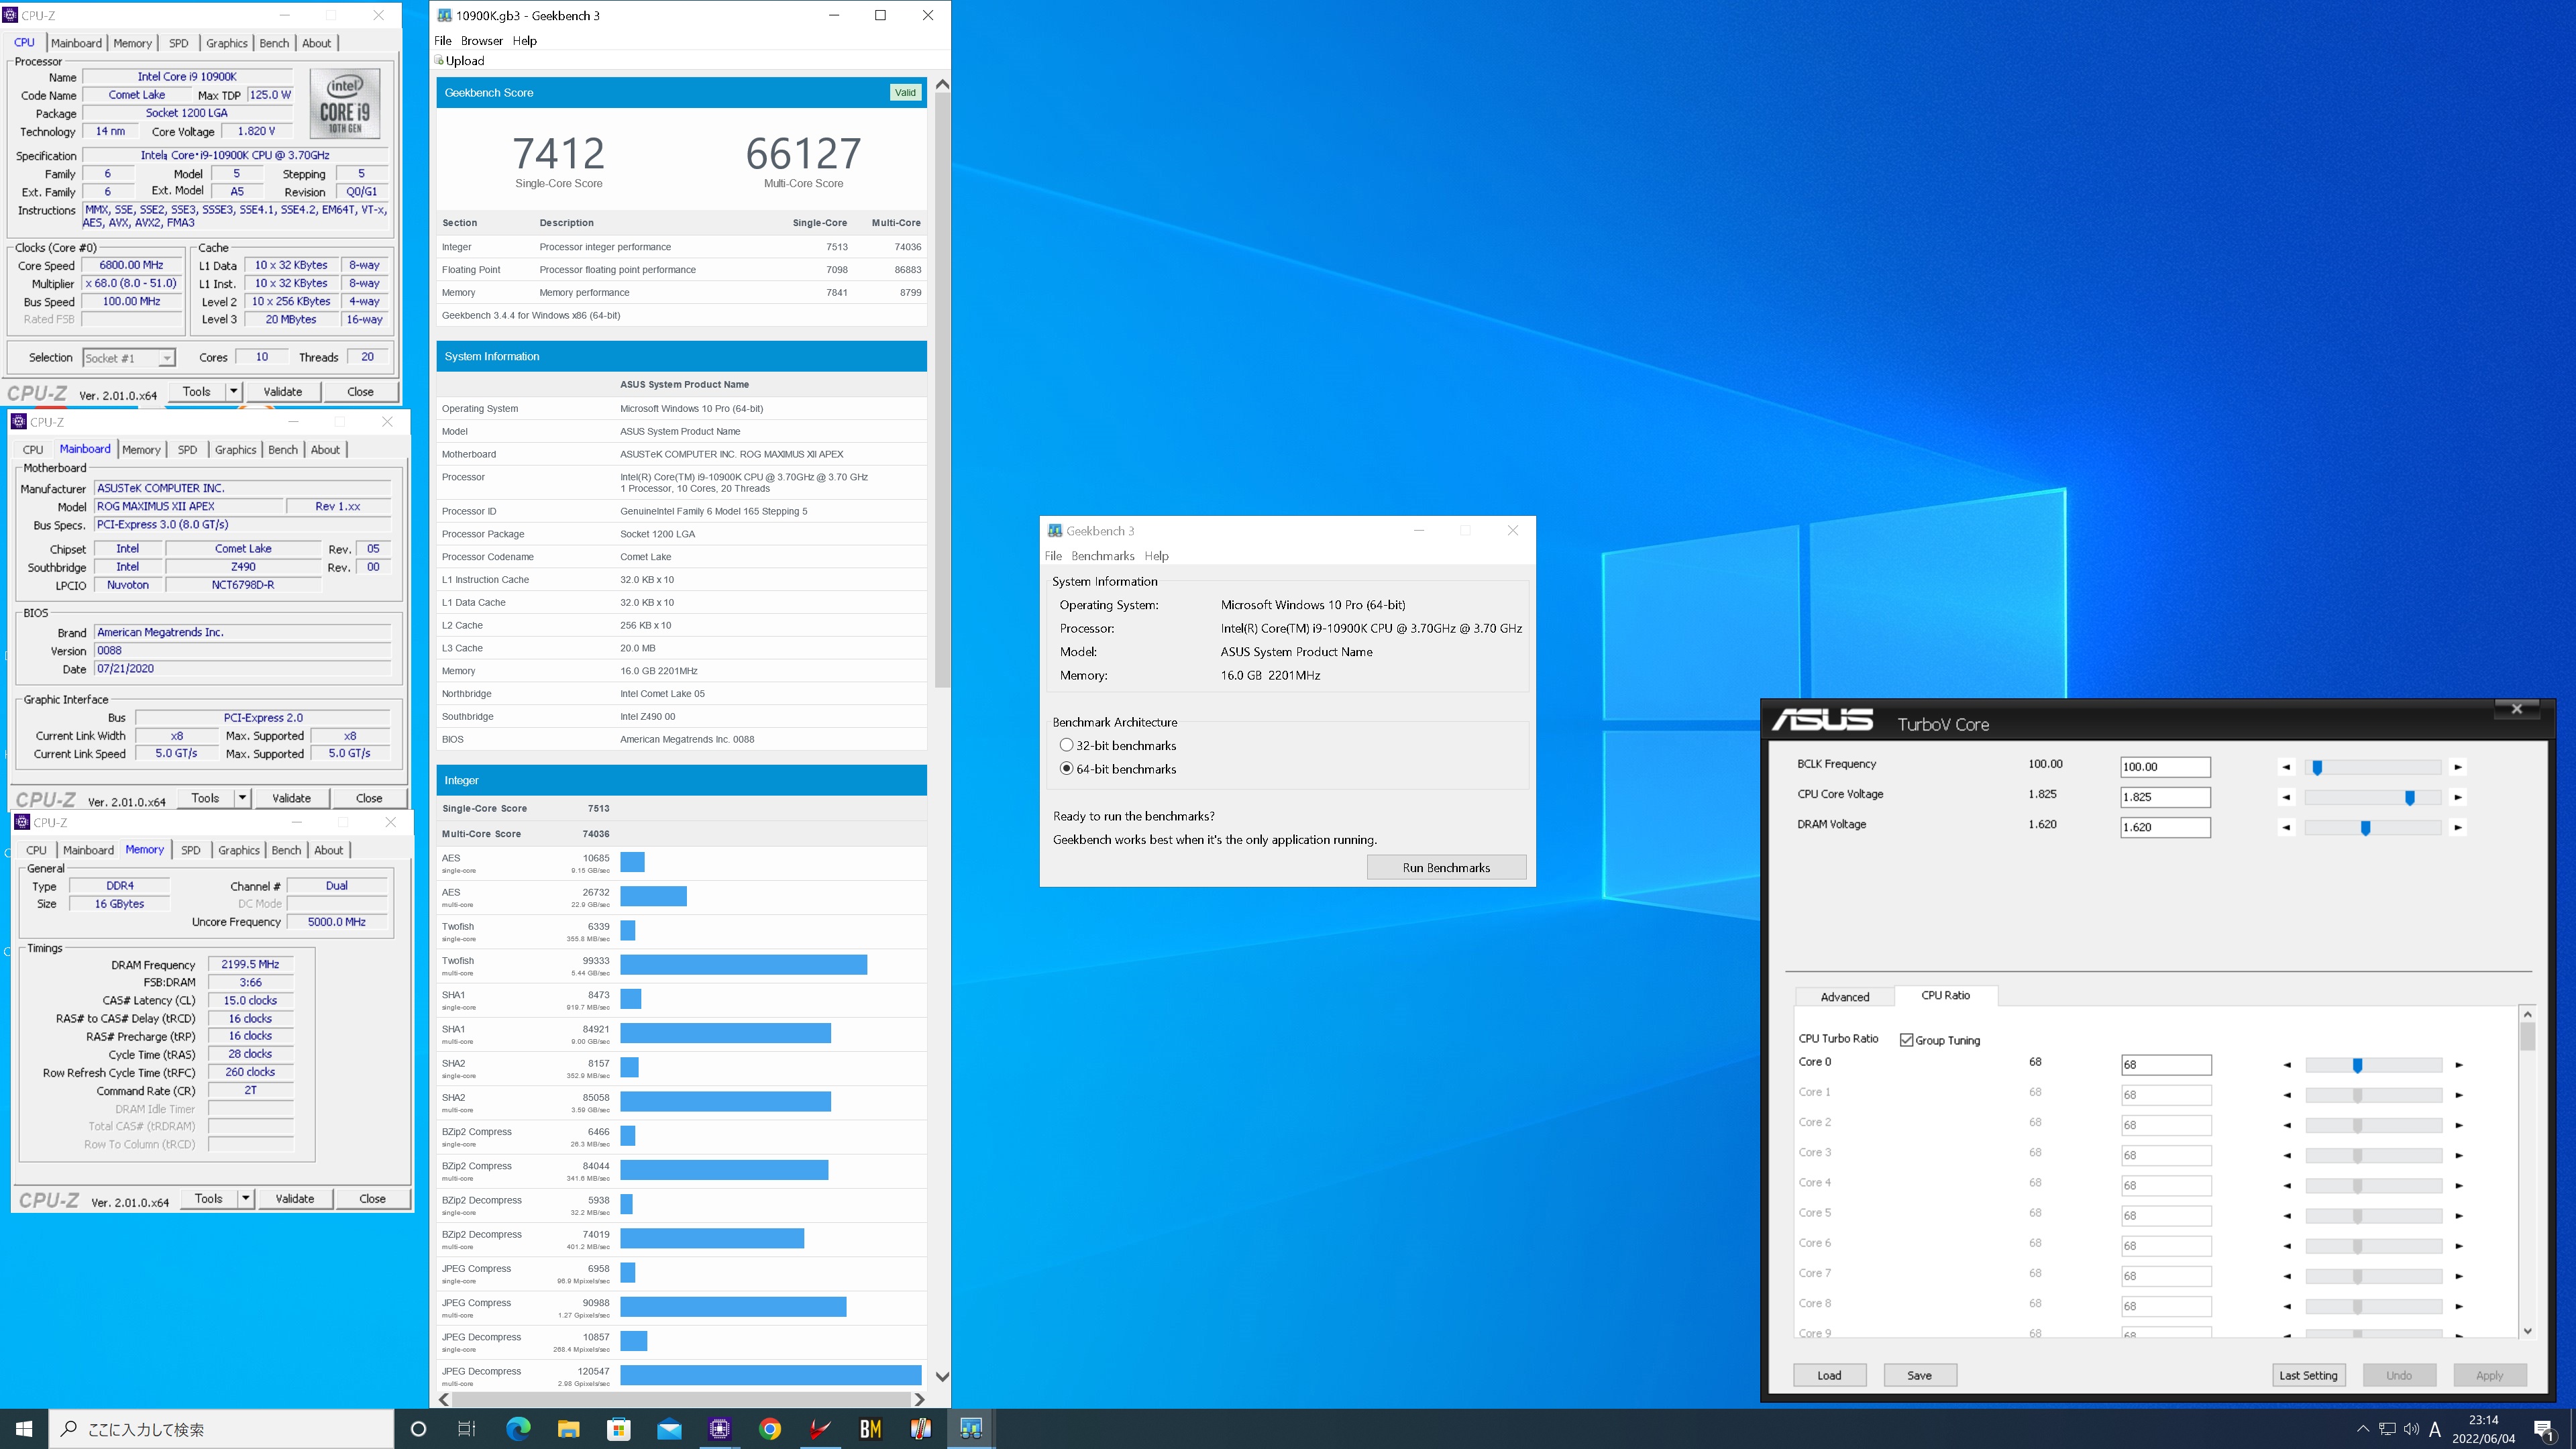Screen dimensions: 2576x1449
Task: Click Geekbench results vertical scrollbar down arrow
Action: 942,1376
